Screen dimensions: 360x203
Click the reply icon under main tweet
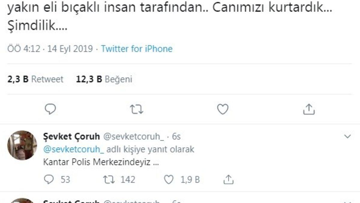(50, 109)
